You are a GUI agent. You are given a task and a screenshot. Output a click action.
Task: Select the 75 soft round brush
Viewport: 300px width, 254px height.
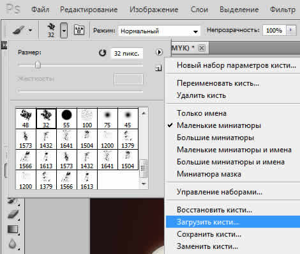107,118
